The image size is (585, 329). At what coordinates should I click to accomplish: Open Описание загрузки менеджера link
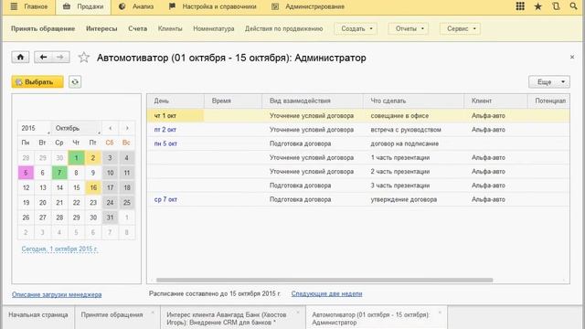click(x=57, y=294)
